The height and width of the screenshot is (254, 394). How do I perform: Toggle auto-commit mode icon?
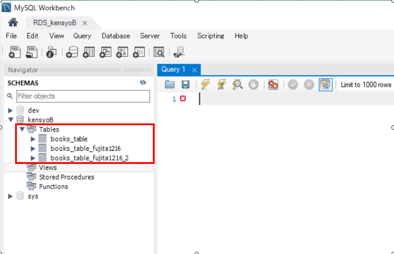point(325,85)
